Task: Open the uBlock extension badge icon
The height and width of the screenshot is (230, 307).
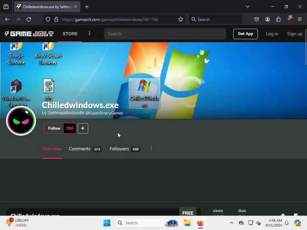Action: coord(289,19)
